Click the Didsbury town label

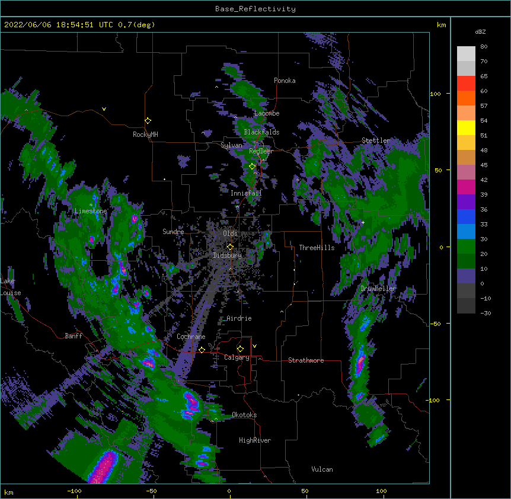click(x=227, y=255)
